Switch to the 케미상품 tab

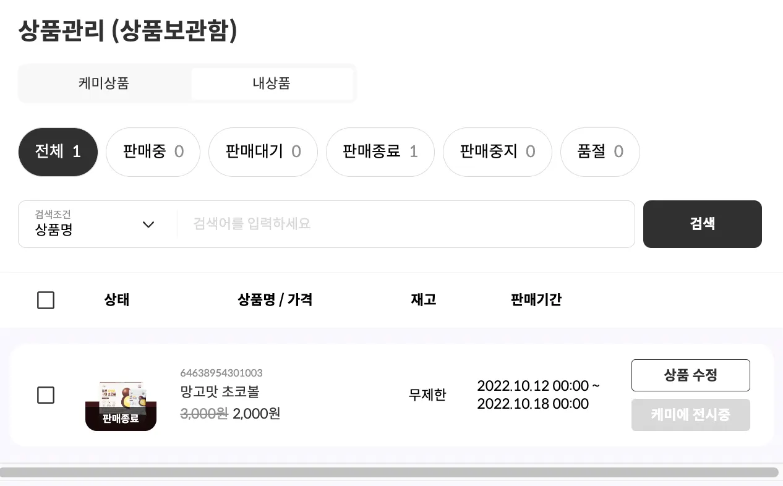click(x=104, y=83)
